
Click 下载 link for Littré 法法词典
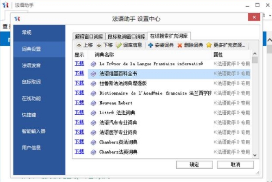tap(79, 112)
